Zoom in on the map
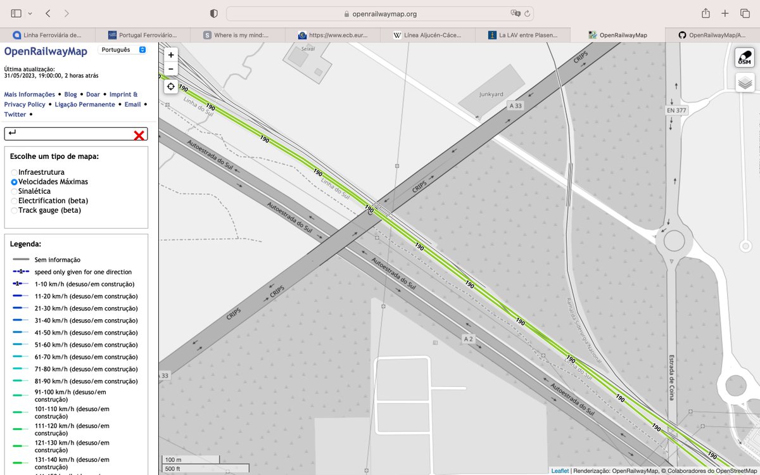This screenshot has width=760, height=475. point(171,55)
